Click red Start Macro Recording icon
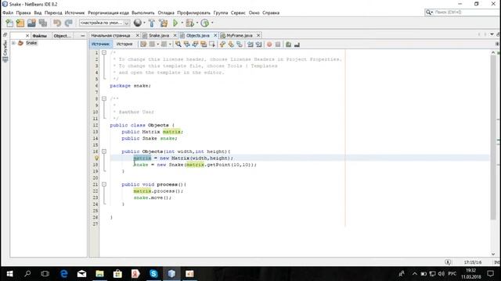 click(x=269, y=44)
